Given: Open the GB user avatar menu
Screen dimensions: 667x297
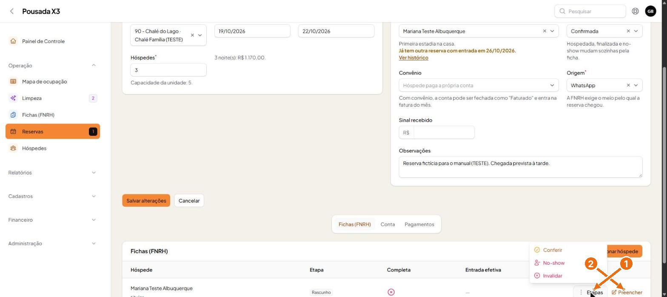Looking at the screenshot, I should (650, 11).
